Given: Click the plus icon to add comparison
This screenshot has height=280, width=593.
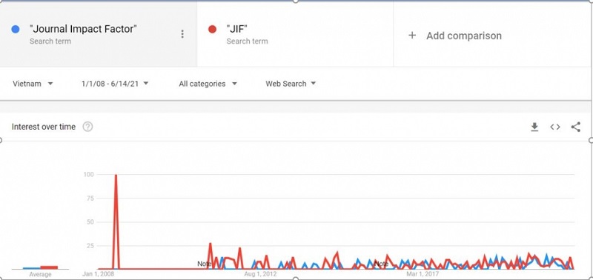Looking at the screenshot, I should coord(412,36).
